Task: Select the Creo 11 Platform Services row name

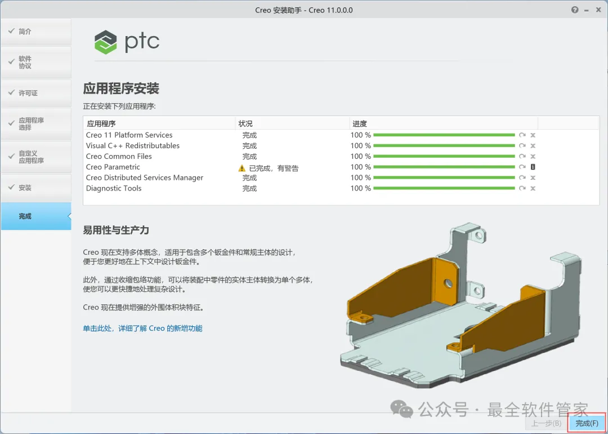Action: click(x=129, y=135)
